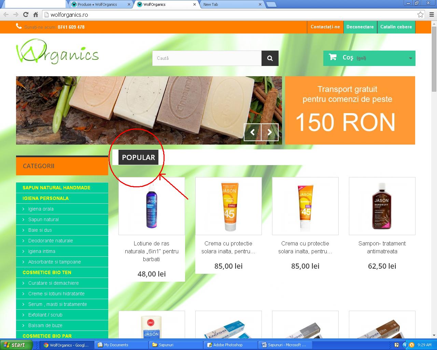The image size is (437, 350).
Task: Click the Contactați-ne link
Action: pyautogui.click(x=325, y=27)
